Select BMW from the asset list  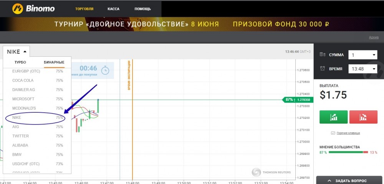[38, 154]
